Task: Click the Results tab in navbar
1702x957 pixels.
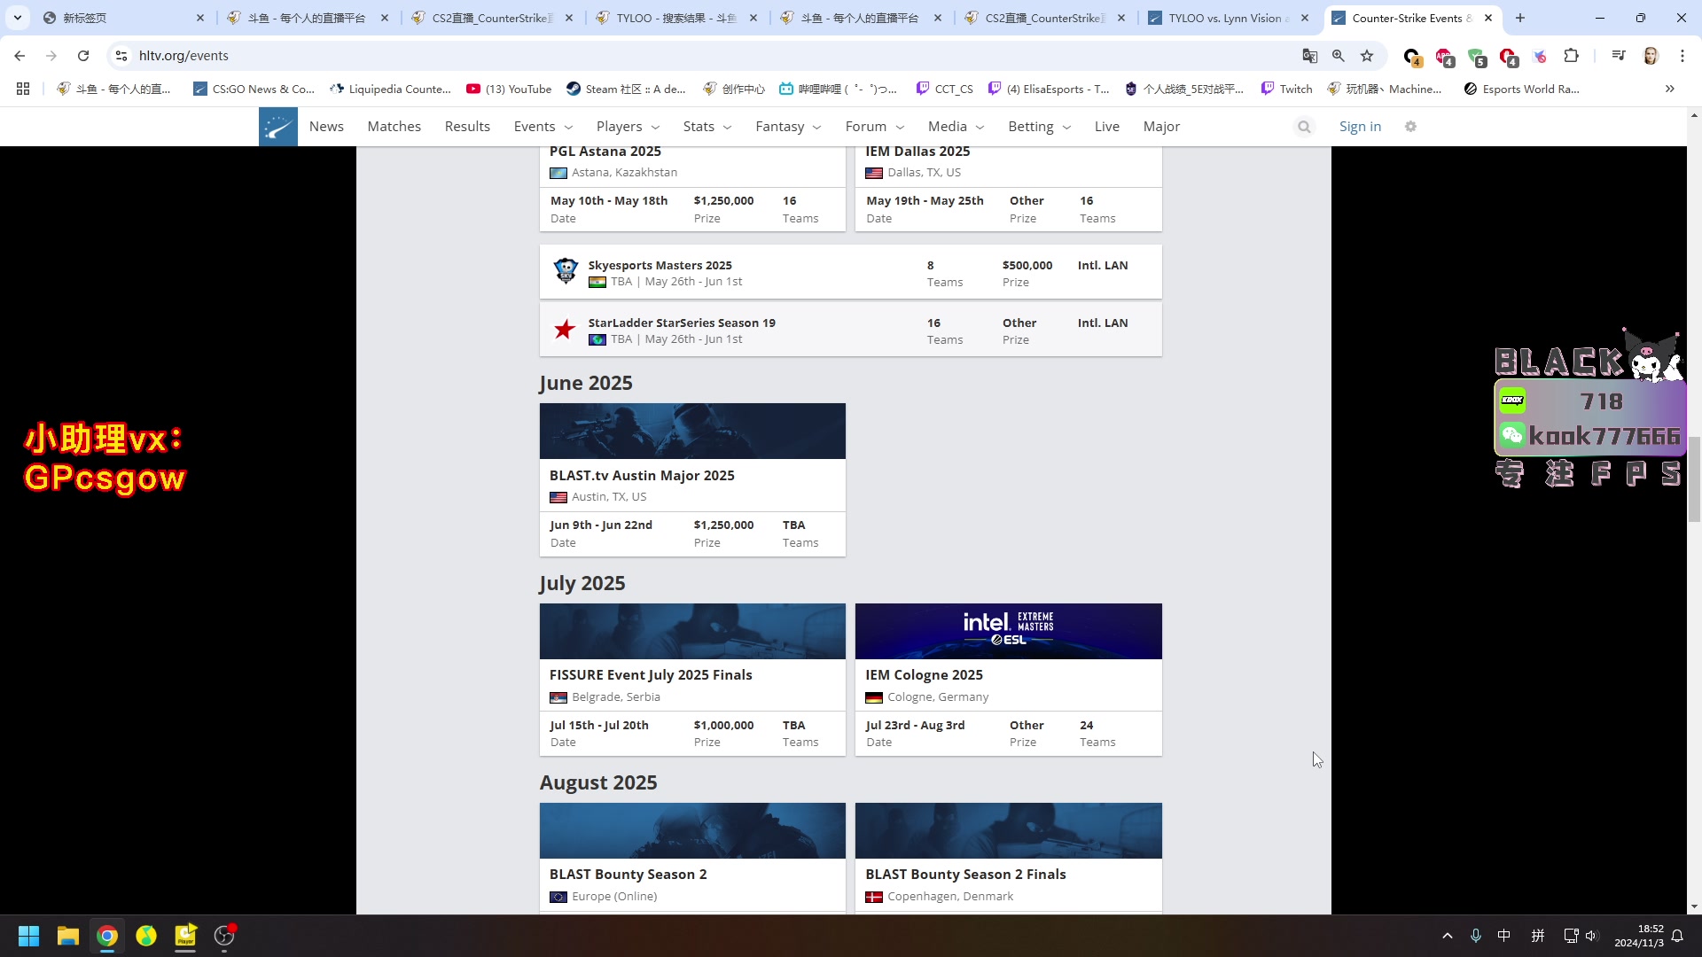Action: (466, 126)
